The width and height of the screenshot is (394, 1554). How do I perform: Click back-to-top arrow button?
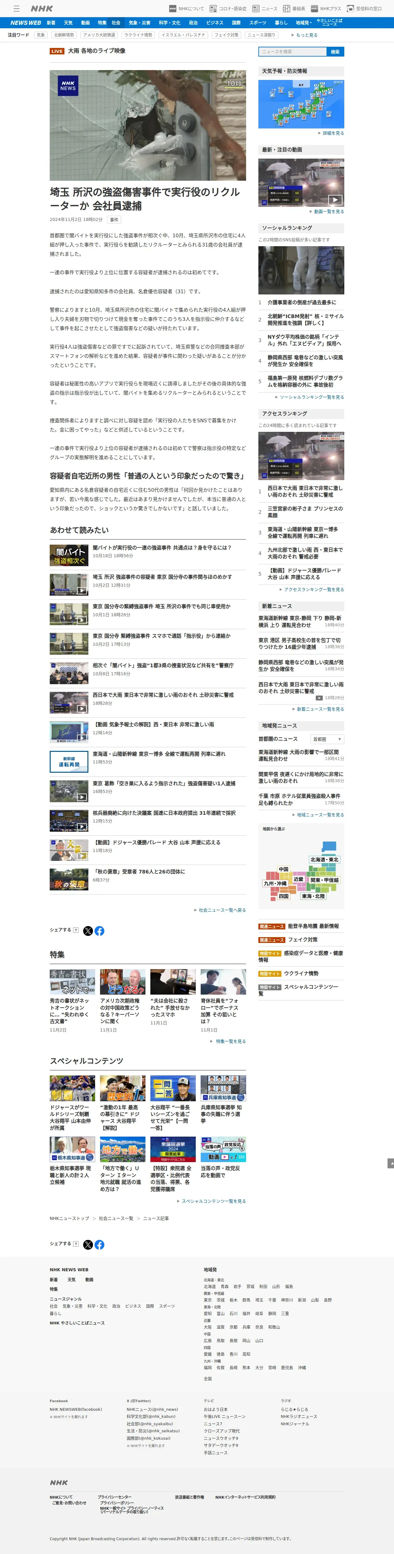(390, 1163)
